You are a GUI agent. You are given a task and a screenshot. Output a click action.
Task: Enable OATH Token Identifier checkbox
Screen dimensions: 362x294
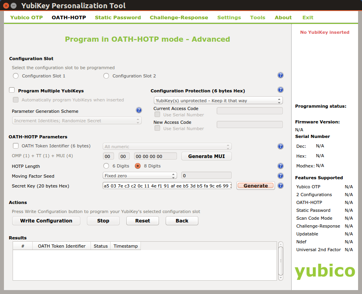point(16,146)
